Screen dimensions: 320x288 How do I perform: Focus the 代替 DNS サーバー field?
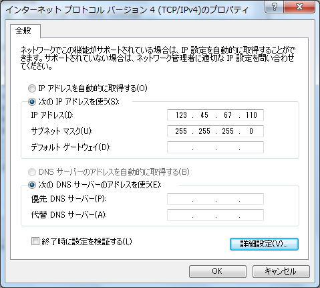click(x=215, y=215)
